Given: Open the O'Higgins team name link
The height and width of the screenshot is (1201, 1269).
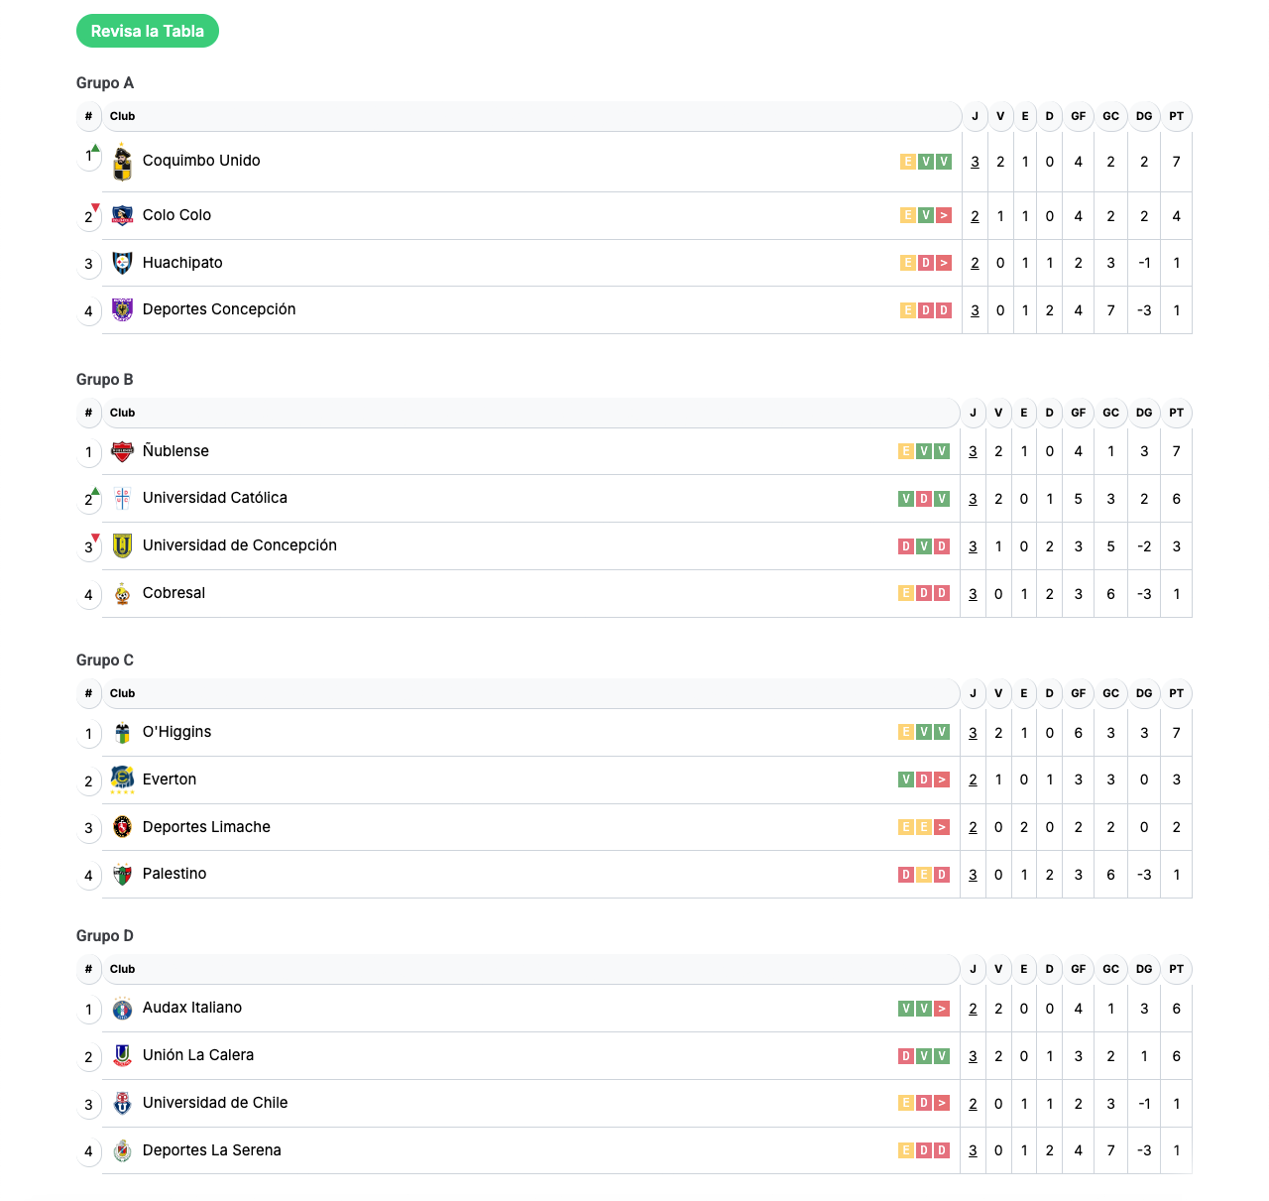Looking at the screenshot, I should click(176, 732).
